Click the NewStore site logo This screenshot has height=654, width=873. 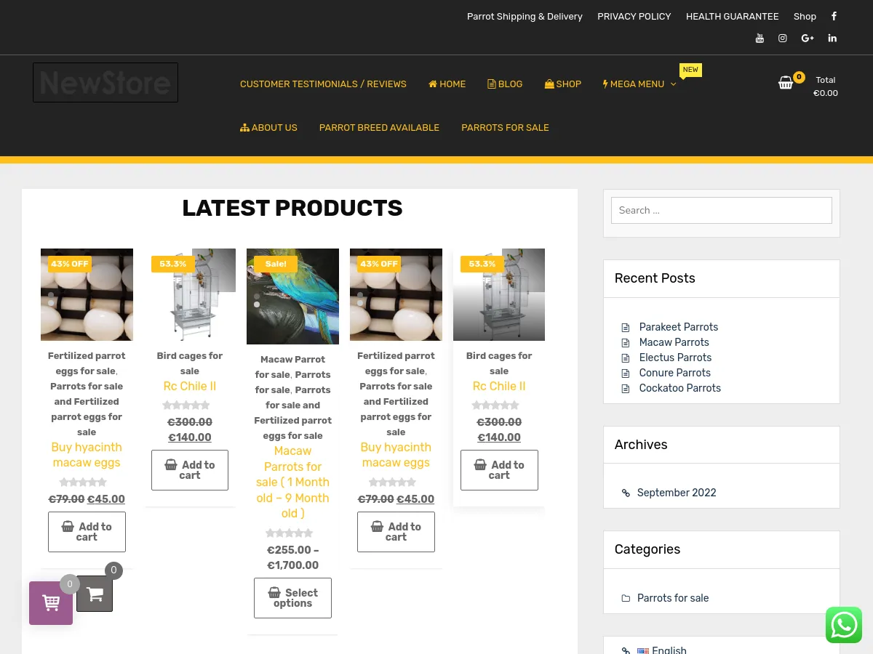point(105,83)
